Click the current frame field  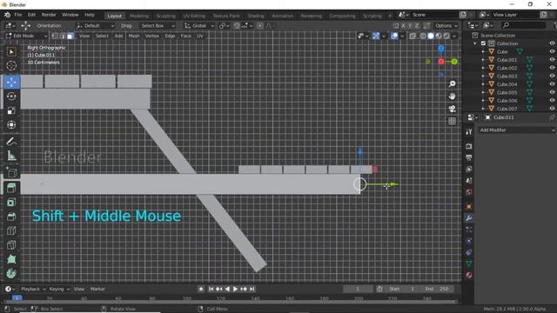358,289
